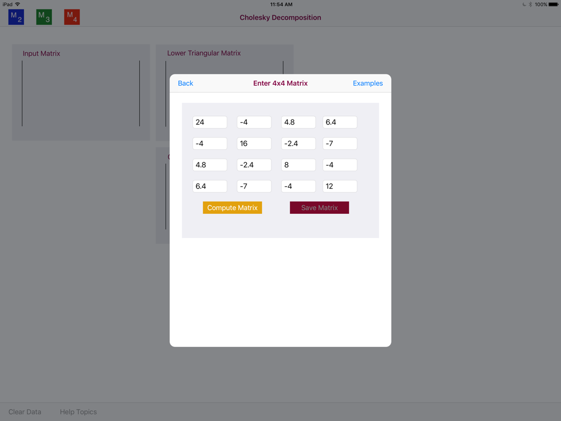Image resolution: width=561 pixels, height=421 pixels.
Task: Tap the Do Not Disturb moon icon
Action: pyautogui.click(x=524, y=4)
